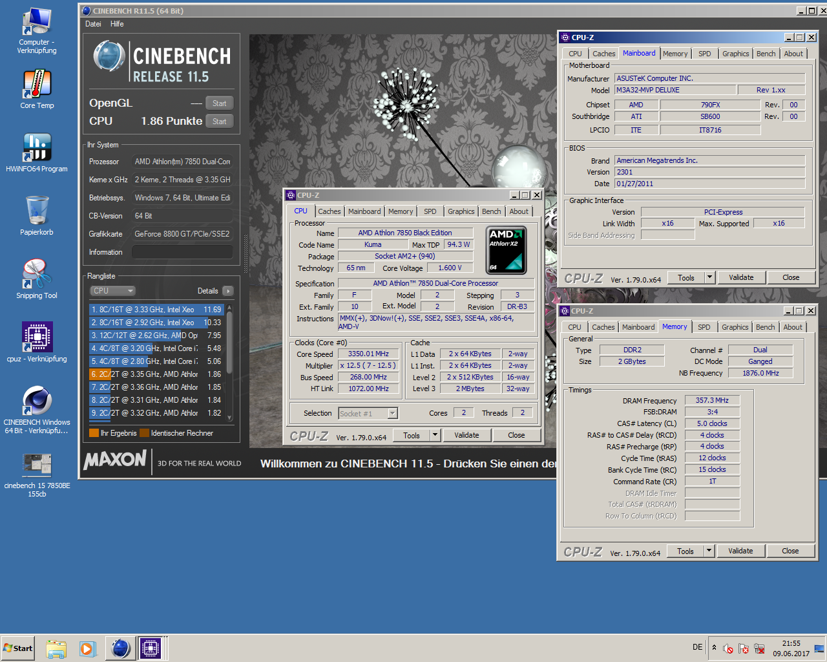Click the Core Speed 3350.01 MHz value
The image size is (827, 662).
point(368,354)
